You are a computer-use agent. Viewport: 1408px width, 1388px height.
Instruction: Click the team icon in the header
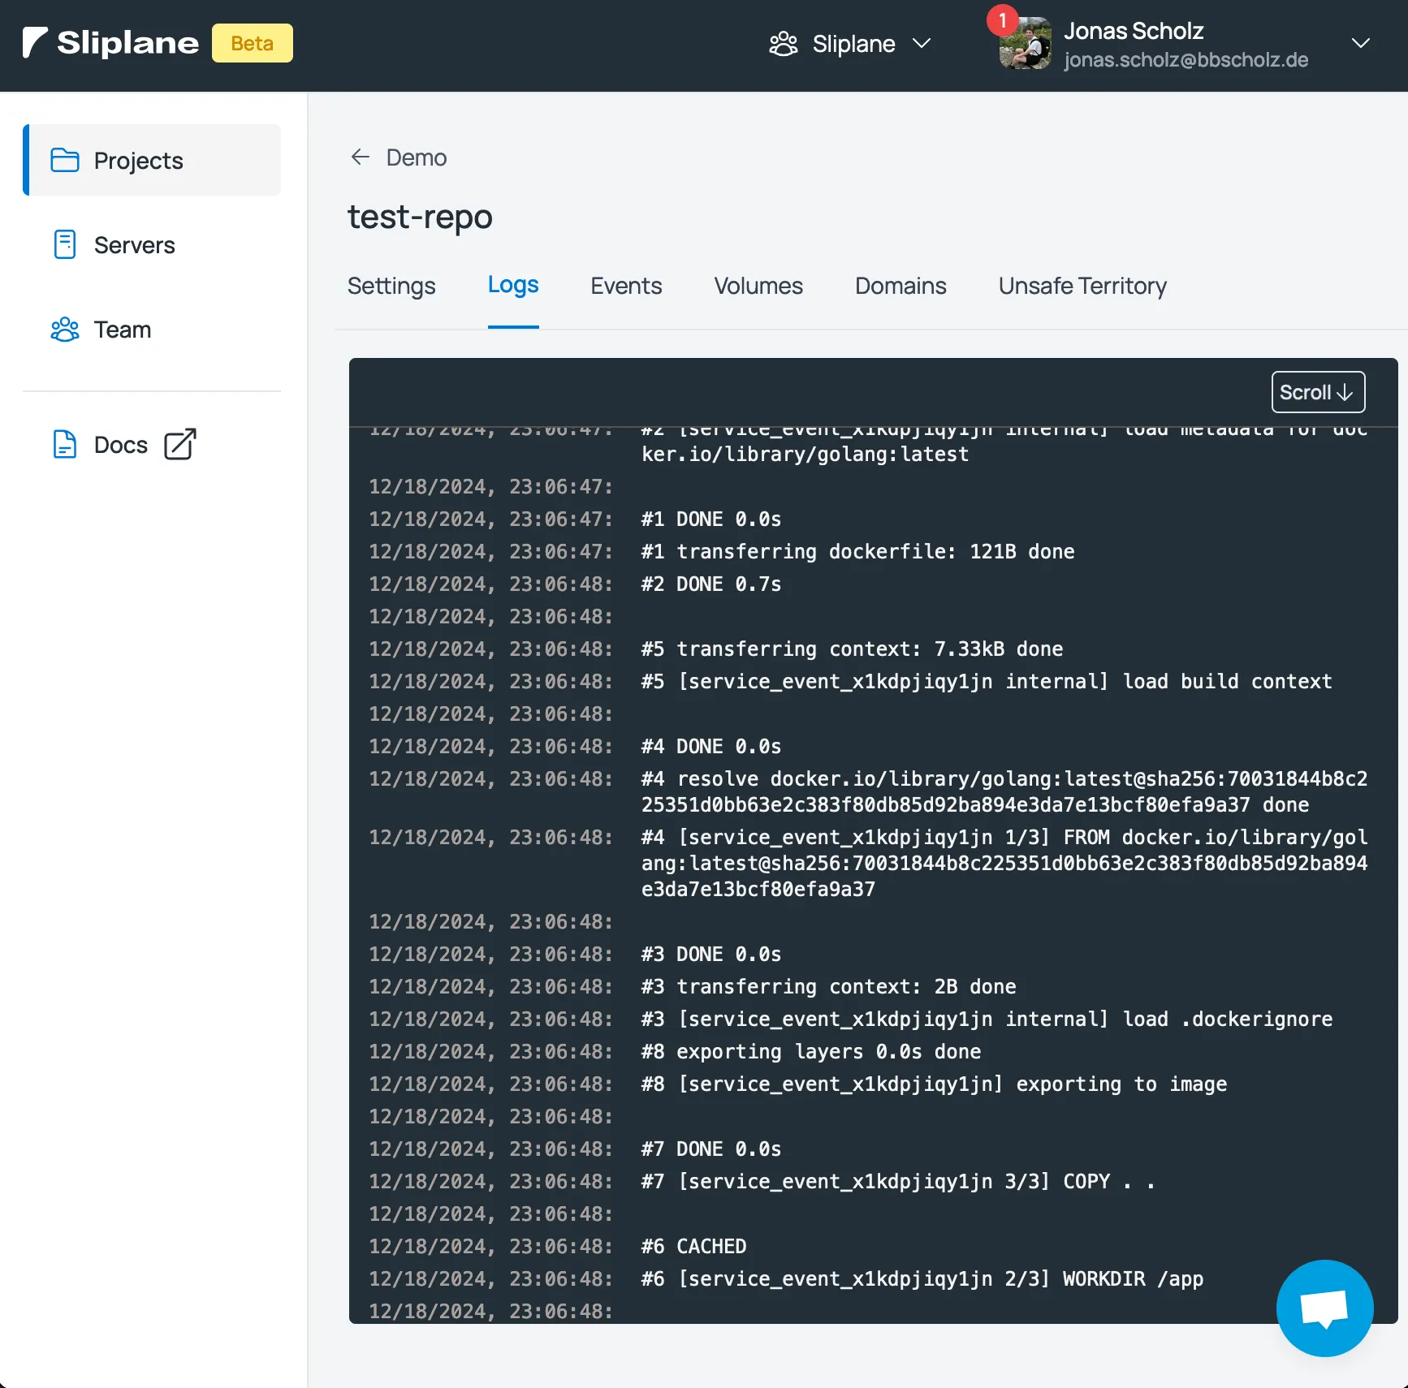784,44
